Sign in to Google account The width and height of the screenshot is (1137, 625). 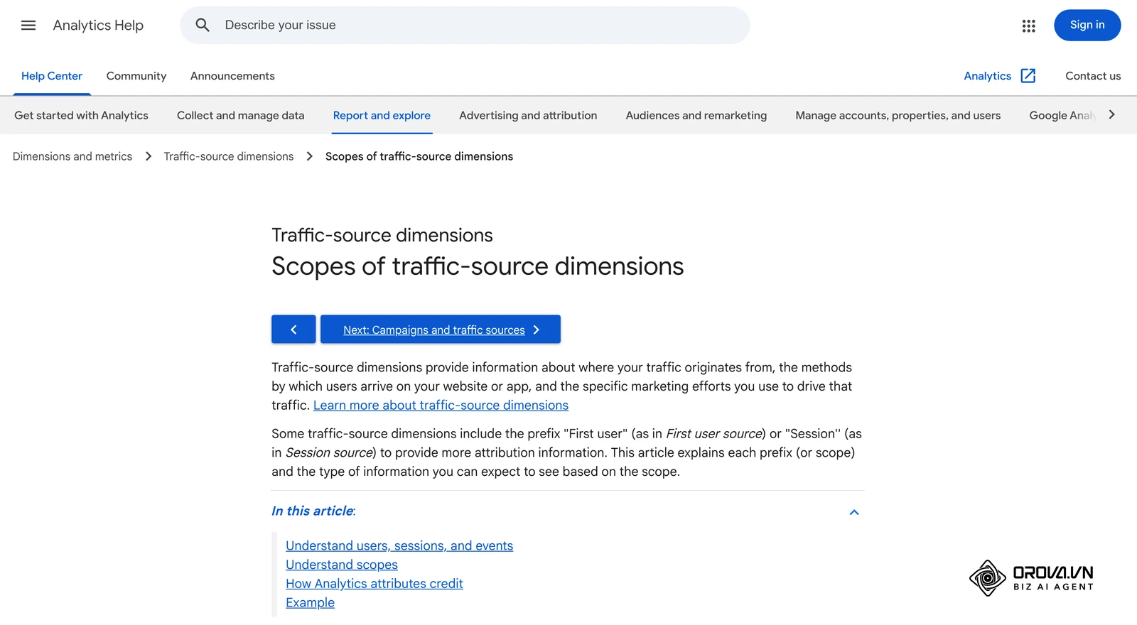point(1087,26)
